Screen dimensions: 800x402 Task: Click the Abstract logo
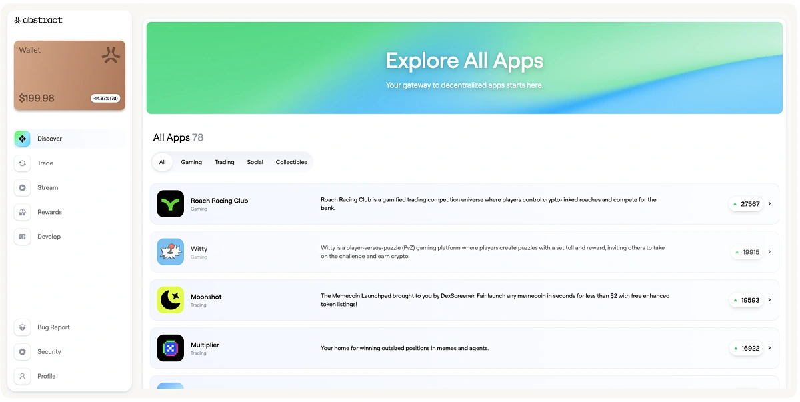pyautogui.click(x=38, y=20)
